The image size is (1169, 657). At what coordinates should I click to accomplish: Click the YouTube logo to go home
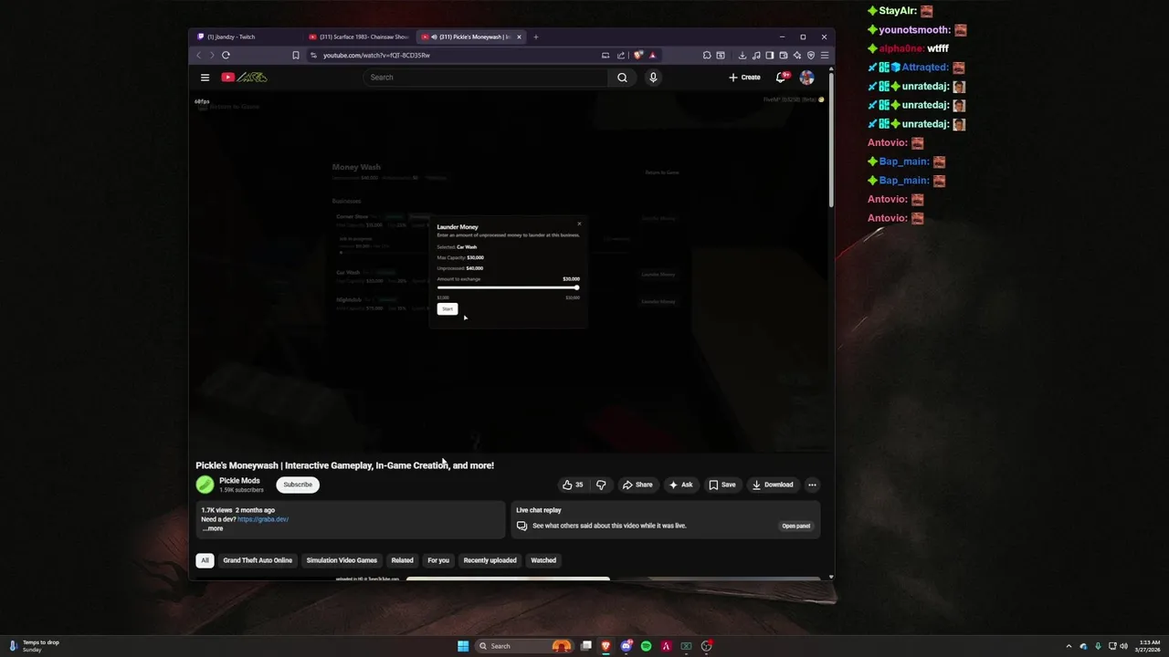tap(244, 78)
